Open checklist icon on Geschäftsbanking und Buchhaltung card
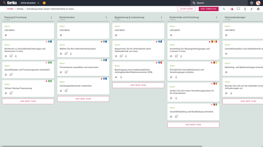263x147 pixels. pos(176,116)
